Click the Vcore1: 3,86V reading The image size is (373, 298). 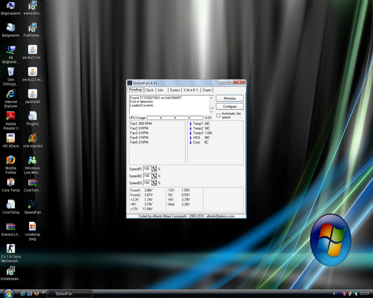click(141, 190)
